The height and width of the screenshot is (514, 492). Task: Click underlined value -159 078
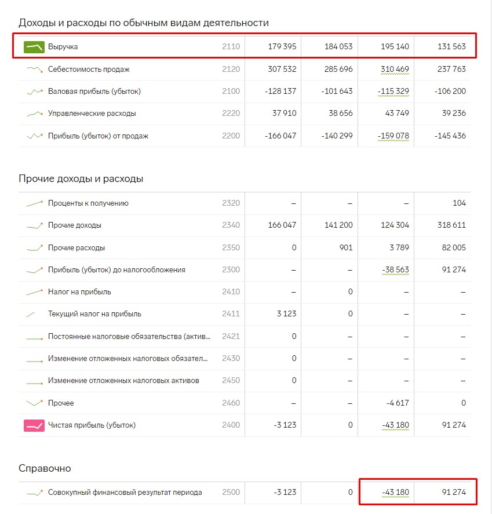(x=393, y=136)
